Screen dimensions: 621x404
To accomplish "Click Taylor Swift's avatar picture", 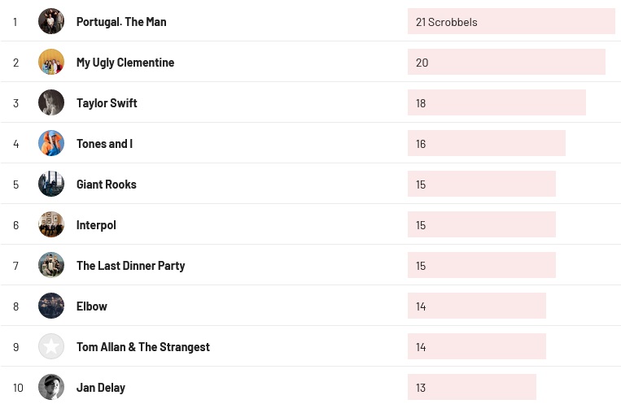I will [x=51, y=102].
